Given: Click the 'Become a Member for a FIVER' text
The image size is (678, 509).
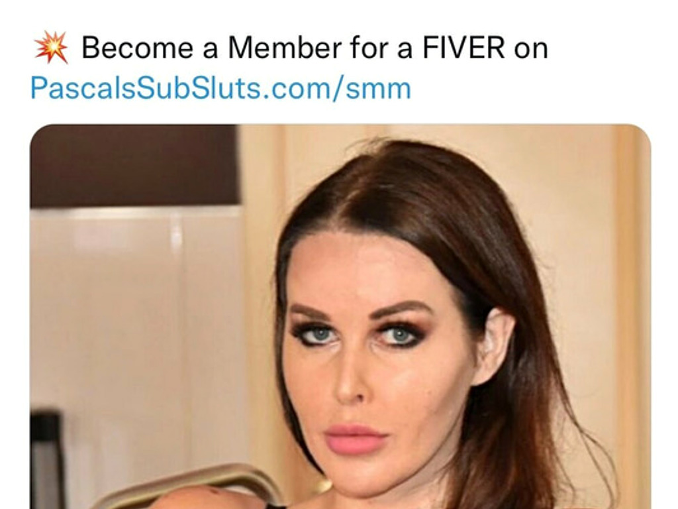Looking at the screenshot, I should pos(293,47).
